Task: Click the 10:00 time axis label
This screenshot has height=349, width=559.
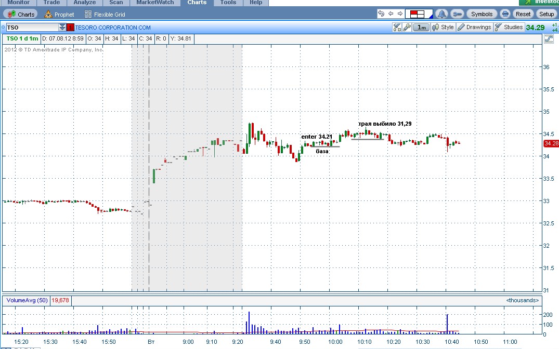Action: (335, 342)
